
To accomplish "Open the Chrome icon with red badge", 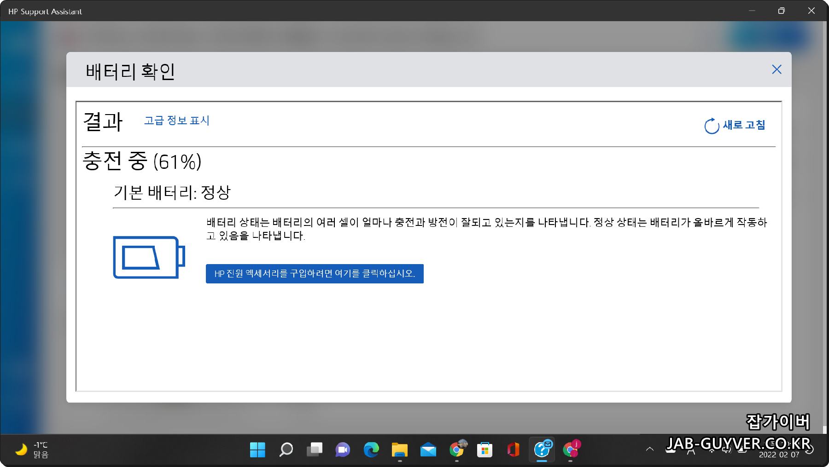I will pyautogui.click(x=571, y=450).
